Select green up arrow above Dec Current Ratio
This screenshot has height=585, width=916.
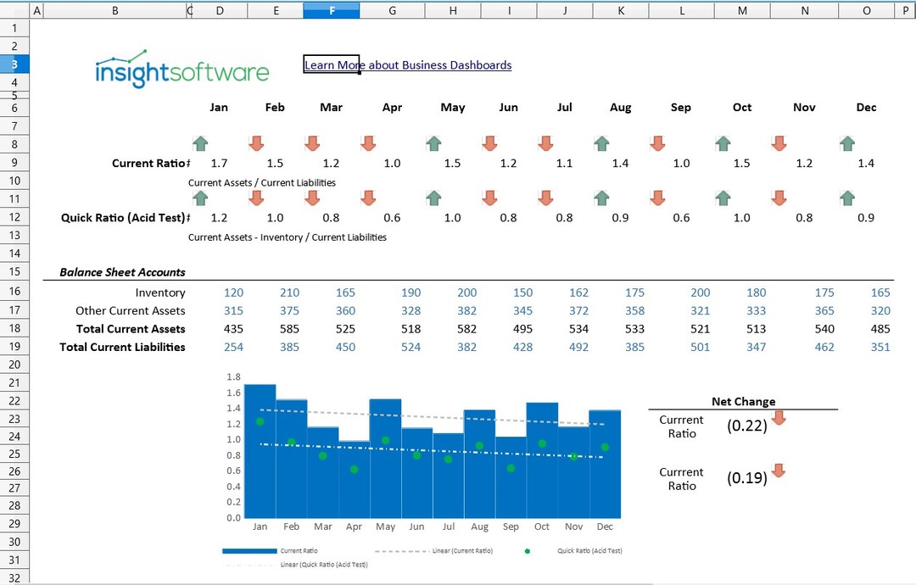click(846, 144)
